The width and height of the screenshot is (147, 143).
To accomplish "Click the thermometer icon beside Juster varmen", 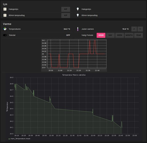I will (78, 29).
